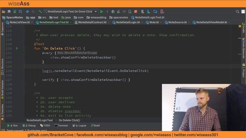
Task: Click the yellow warning marker in the error stripe
Action: click(240, 26)
